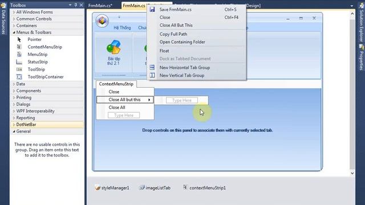The height and width of the screenshot is (205, 365).
Task: Close the Toolbox panel
Action: pos(81,5)
